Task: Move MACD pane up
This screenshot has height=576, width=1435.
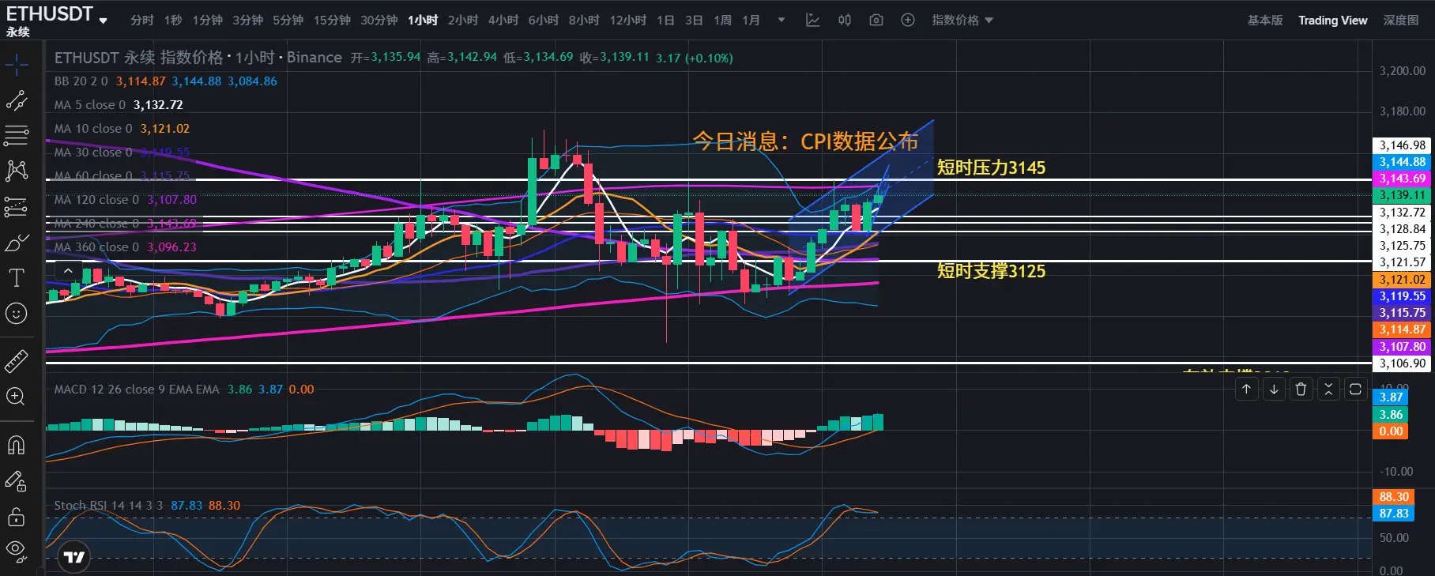Action: click(x=1246, y=389)
